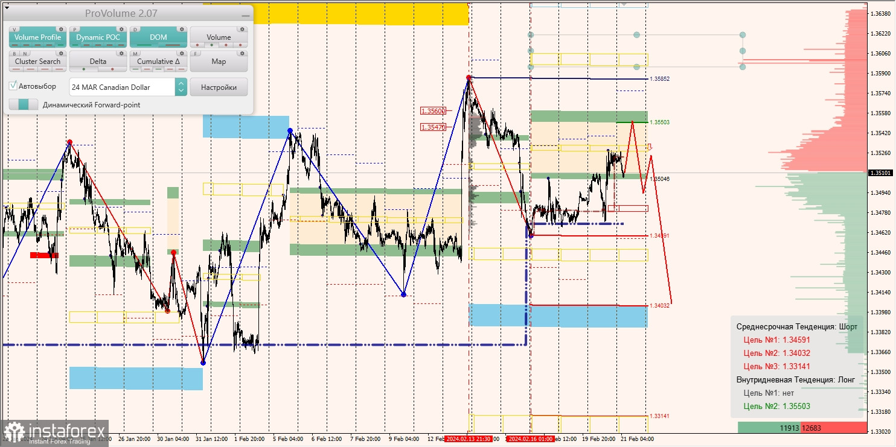The width and height of the screenshot is (896, 447).
Task: Click the V hotkey badge on Volume Profile
Action: point(14,29)
